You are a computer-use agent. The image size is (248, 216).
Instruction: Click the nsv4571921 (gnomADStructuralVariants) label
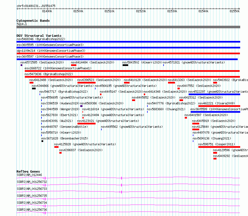point(194,62)
